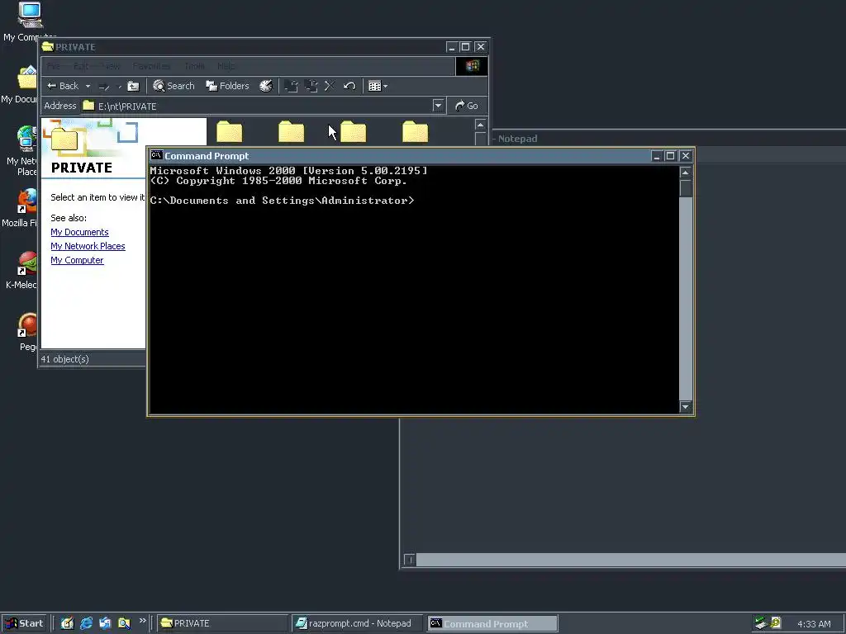Screen dimensions: 846x634
Task: Open the Tools menu in PRIVATE
Action: [194, 66]
